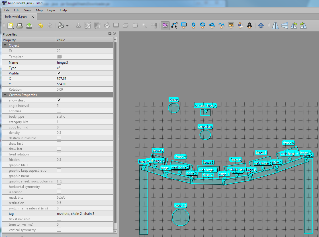Image resolution: width=319 pixels, height=237 pixels.
Task: Click the properties scrollbar down arrow
Action: 115,231
